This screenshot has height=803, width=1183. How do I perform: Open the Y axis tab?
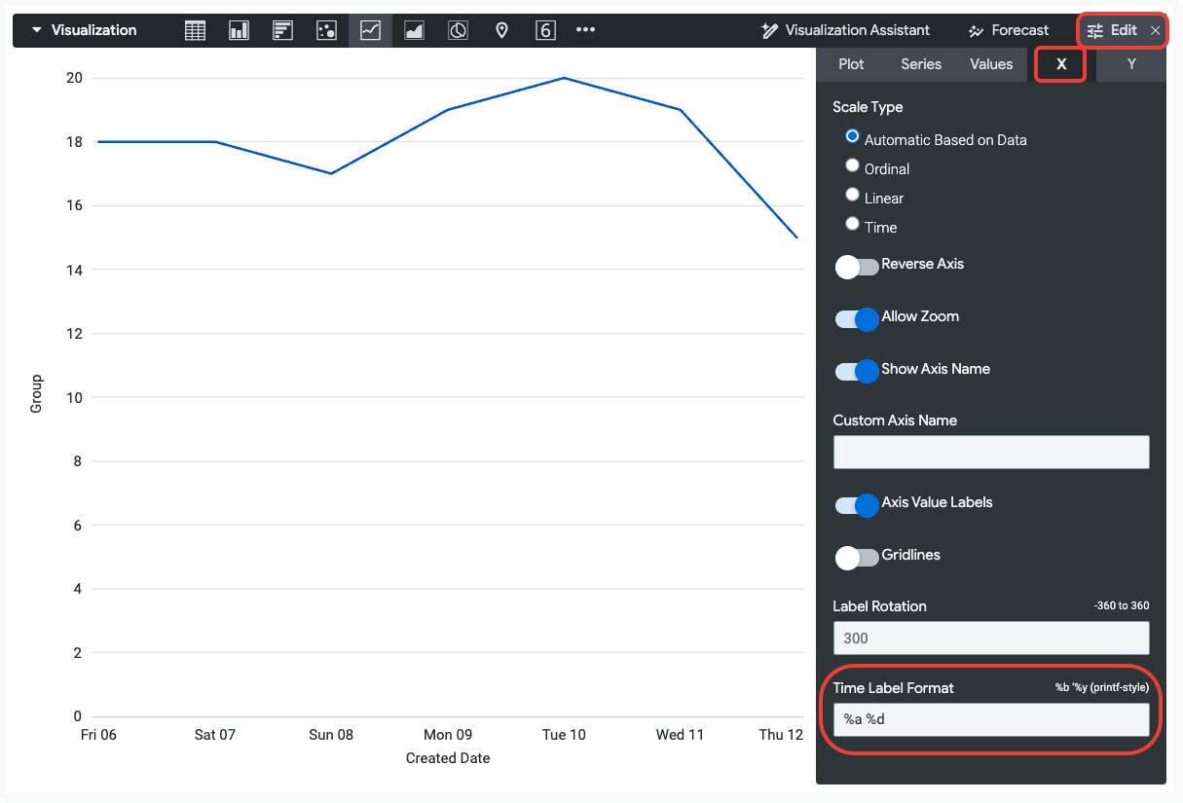[1130, 64]
